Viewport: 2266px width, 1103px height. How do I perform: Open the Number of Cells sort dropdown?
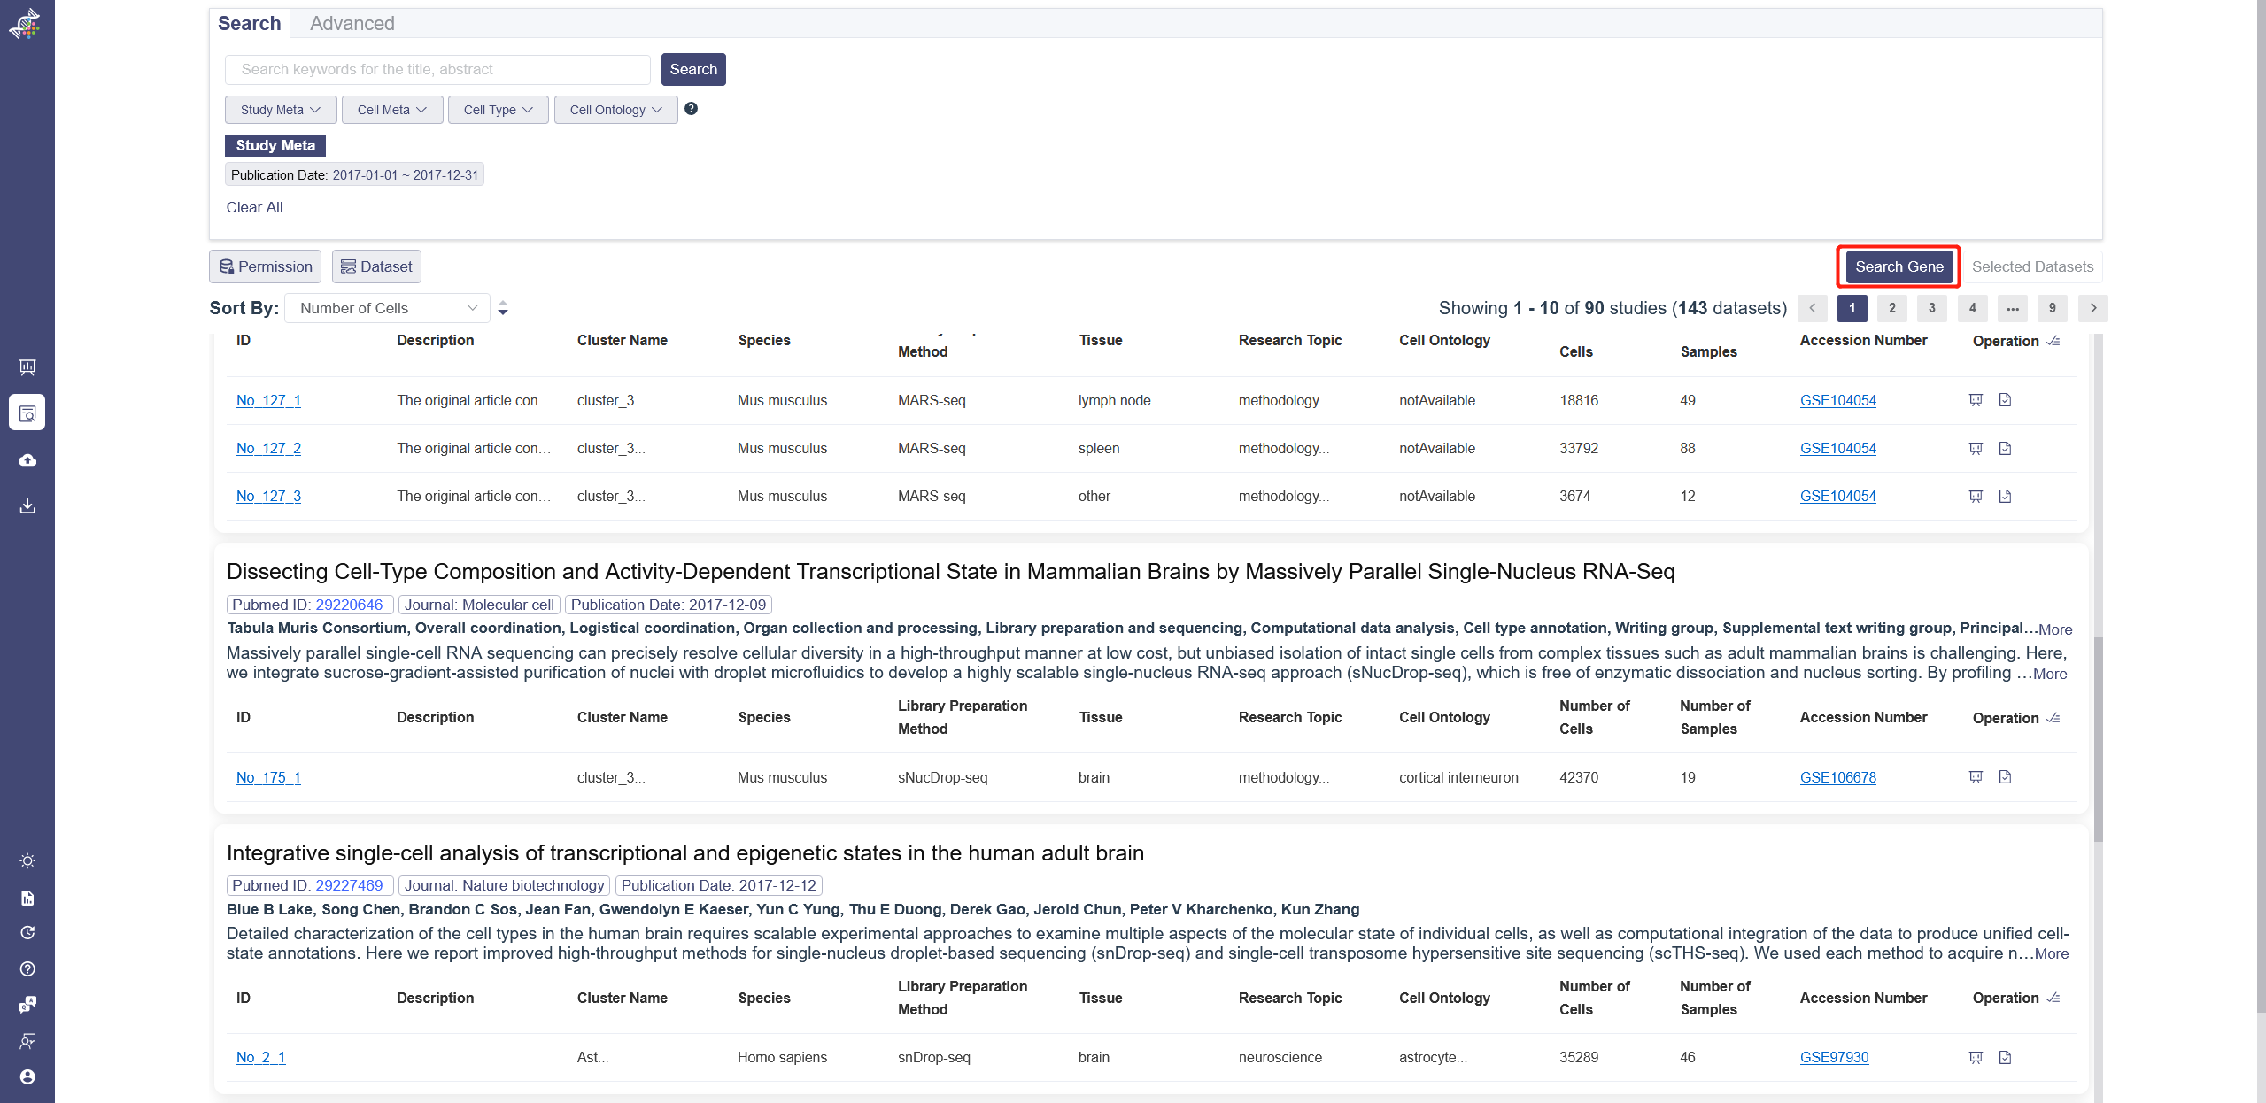[x=387, y=308]
